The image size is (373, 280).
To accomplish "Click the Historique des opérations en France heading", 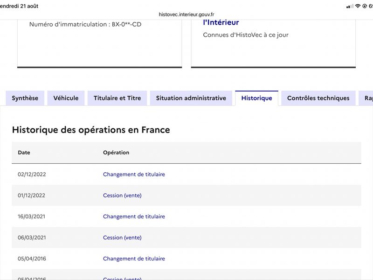I will [91, 130].
